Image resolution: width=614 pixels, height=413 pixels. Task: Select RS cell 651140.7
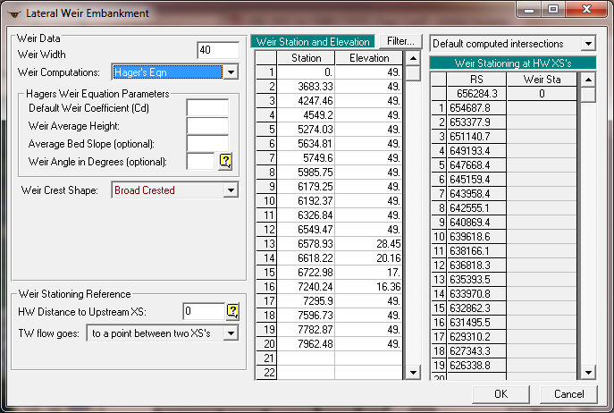coord(476,137)
